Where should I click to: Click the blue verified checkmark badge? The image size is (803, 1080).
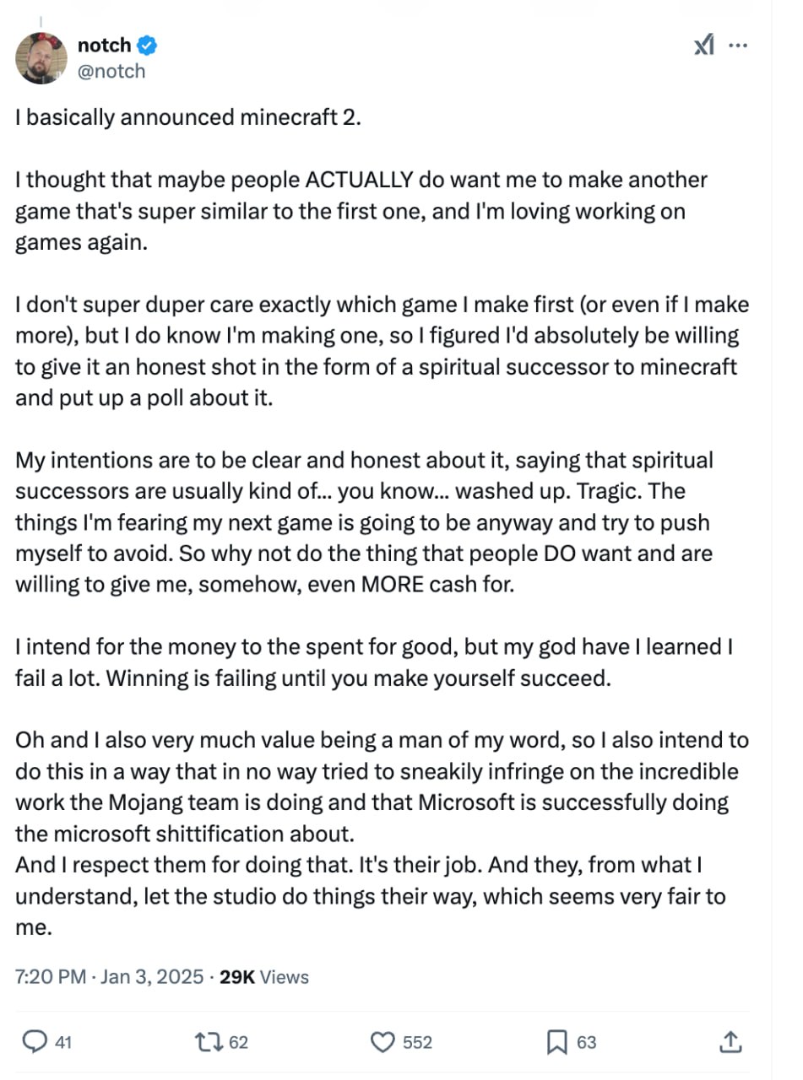pyautogui.click(x=148, y=46)
